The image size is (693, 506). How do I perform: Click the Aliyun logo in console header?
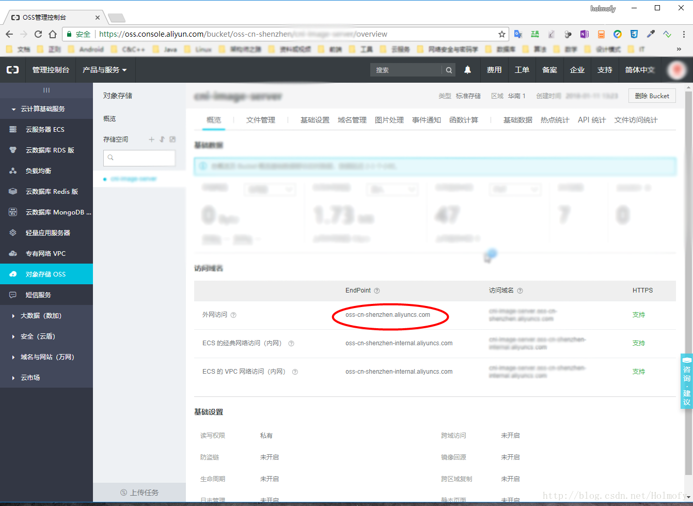pos(12,70)
